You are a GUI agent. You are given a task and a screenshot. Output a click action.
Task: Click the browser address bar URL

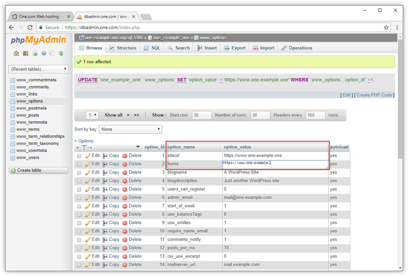[102, 27]
